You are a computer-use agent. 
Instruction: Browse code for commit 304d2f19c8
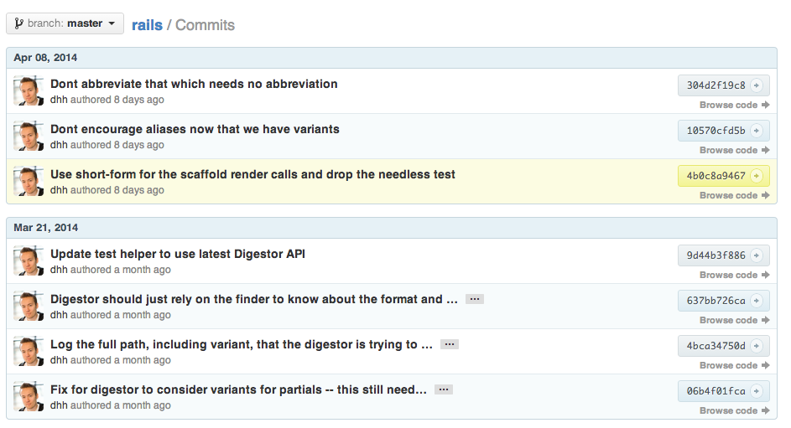click(x=734, y=106)
